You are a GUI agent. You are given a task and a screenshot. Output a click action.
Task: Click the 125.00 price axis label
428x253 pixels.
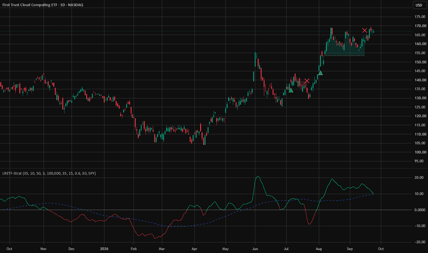(420, 107)
